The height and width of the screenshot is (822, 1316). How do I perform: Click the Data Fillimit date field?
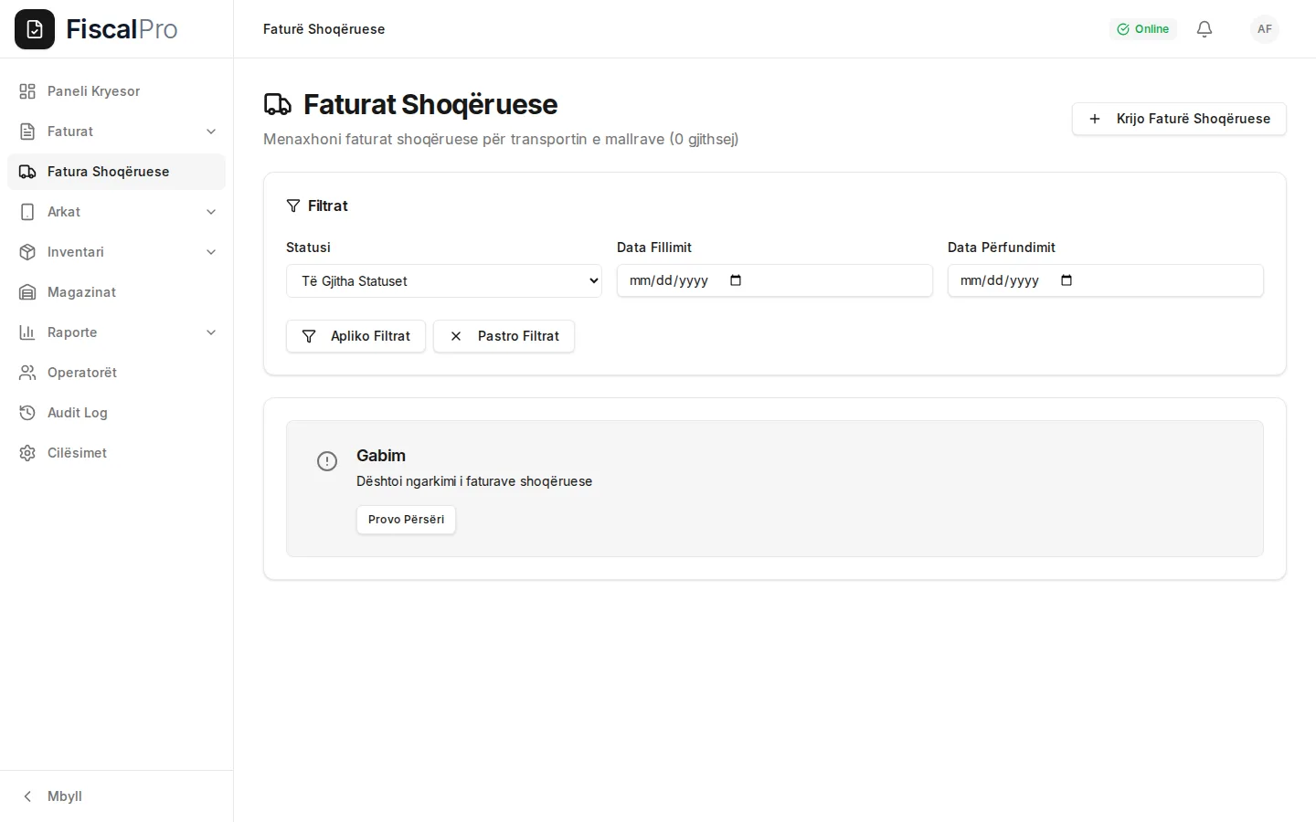(x=775, y=280)
